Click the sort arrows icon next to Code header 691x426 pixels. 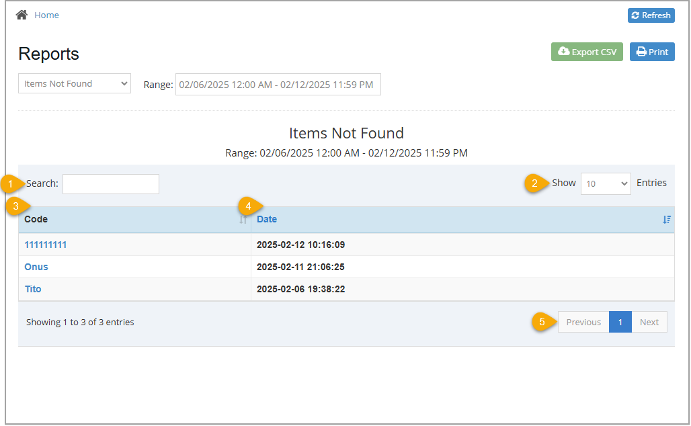point(244,219)
